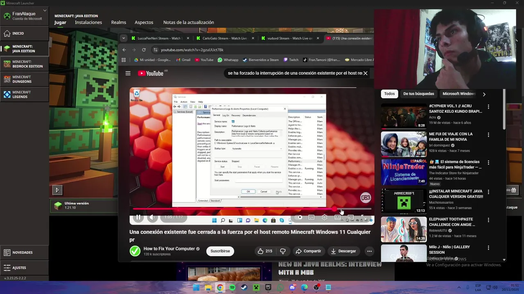This screenshot has width=524, height=294.
Task: Open INICIO in Minecraft Launcher sidebar
Action: [x=24, y=33]
